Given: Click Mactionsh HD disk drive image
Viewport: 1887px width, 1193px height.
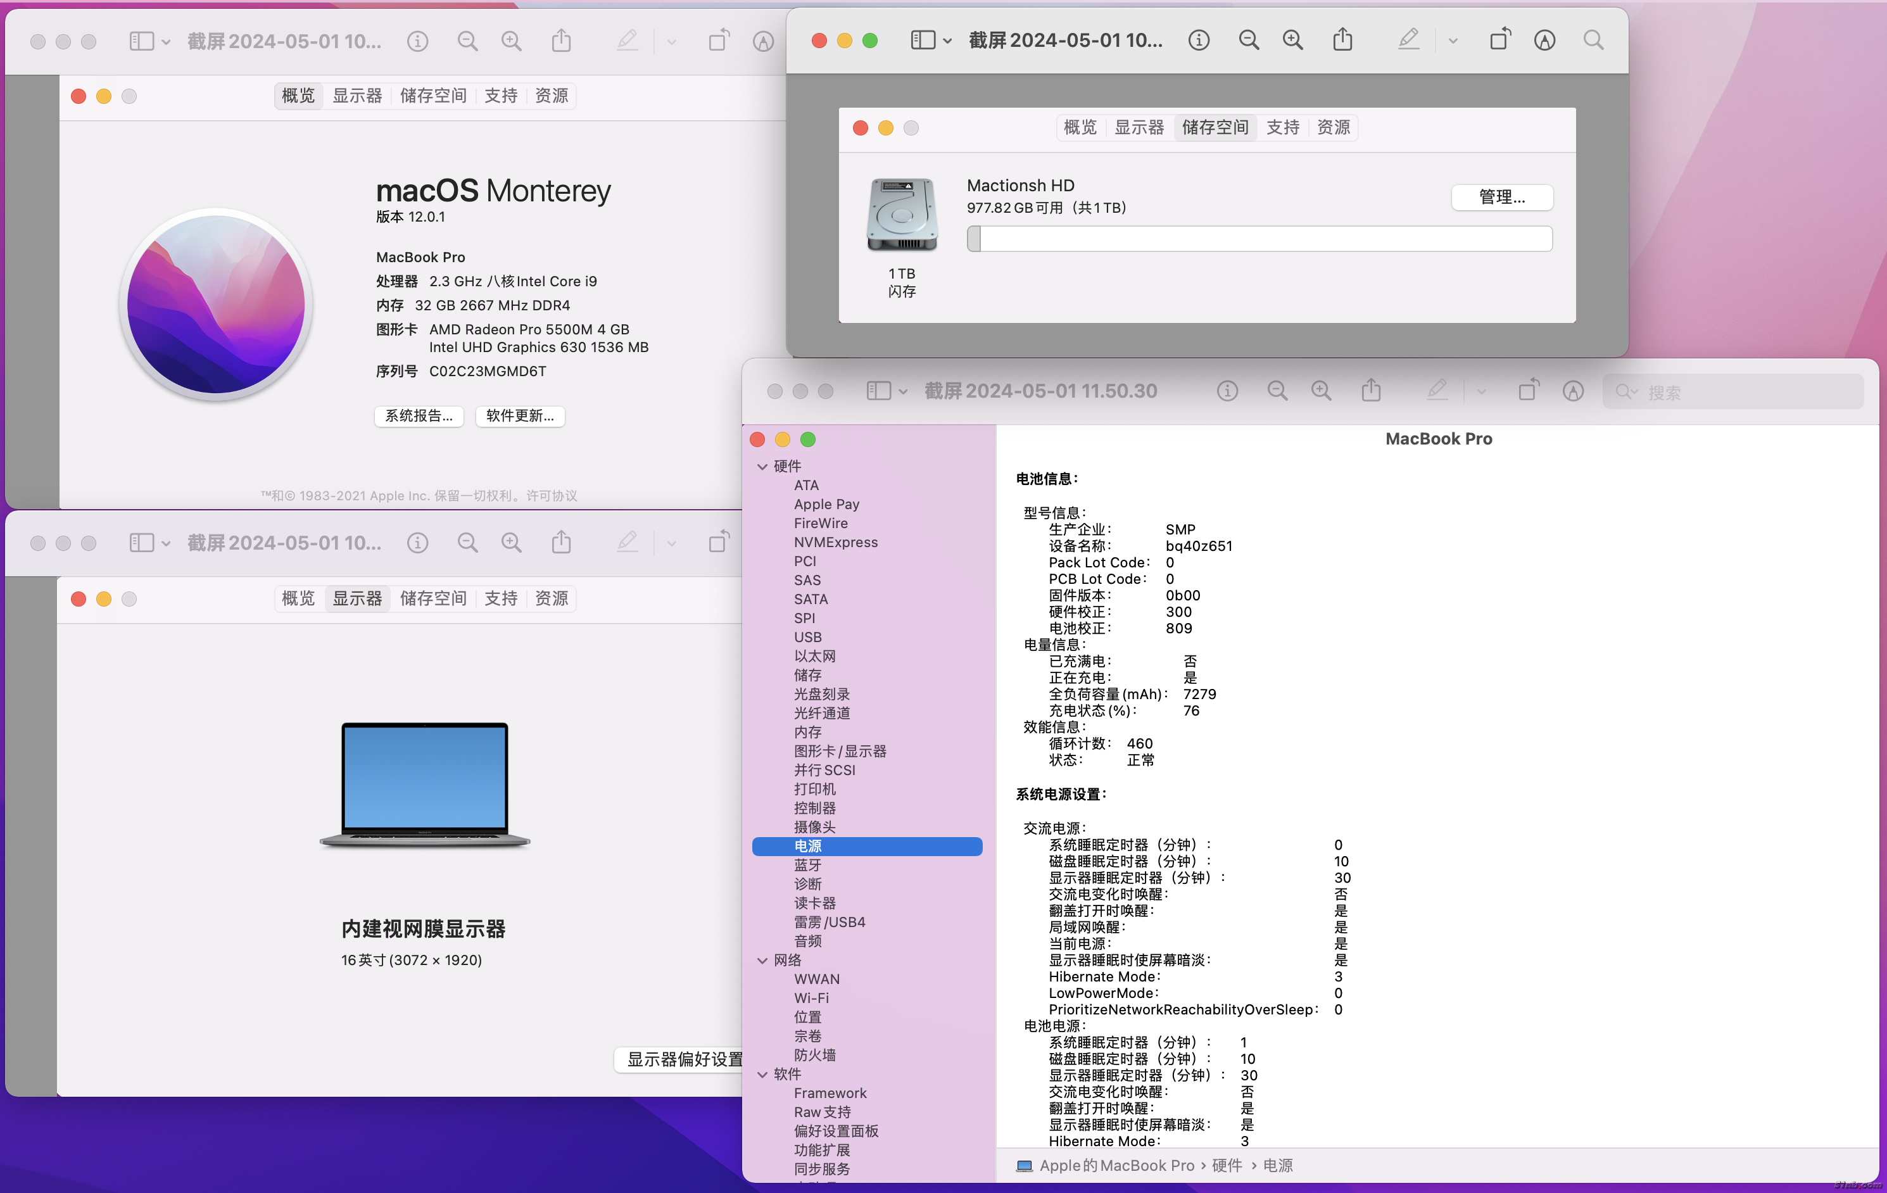Looking at the screenshot, I should click(x=901, y=215).
